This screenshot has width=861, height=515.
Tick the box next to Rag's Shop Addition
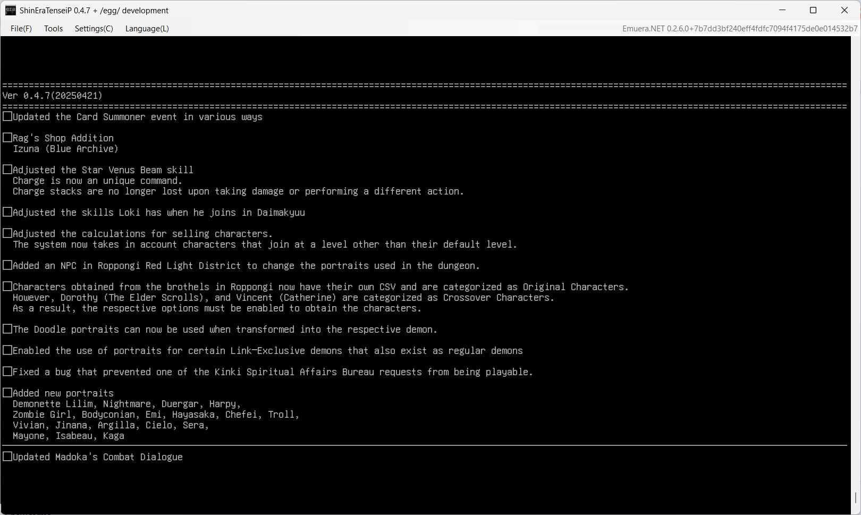pyautogui.click(x=7, y=138)
